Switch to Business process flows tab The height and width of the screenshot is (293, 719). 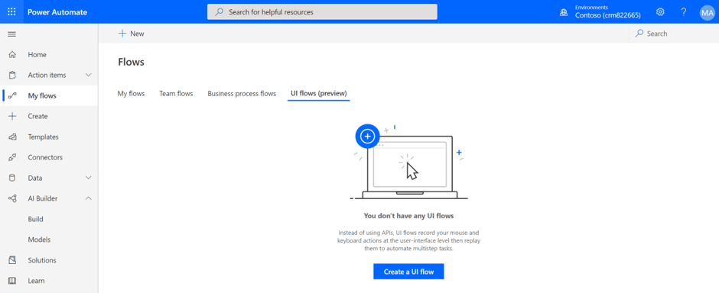click(242, 94)
